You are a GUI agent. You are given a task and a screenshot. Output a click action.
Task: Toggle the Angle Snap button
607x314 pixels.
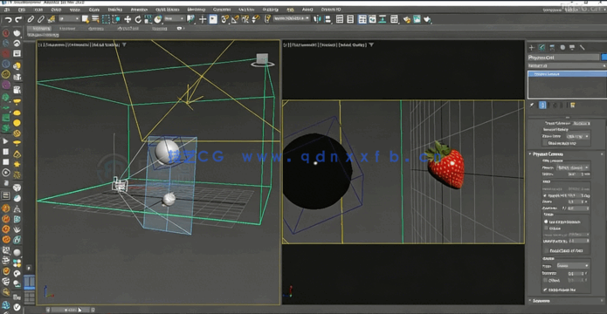[x=235, y=19]
